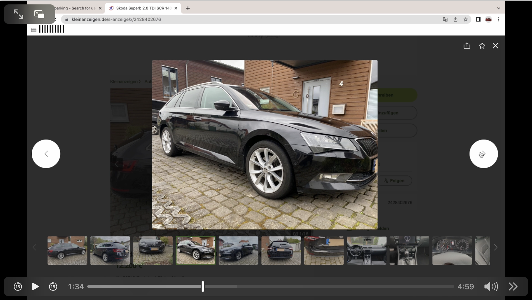
Task: Skip forward 15 seconds
Action: coord(53,286)
